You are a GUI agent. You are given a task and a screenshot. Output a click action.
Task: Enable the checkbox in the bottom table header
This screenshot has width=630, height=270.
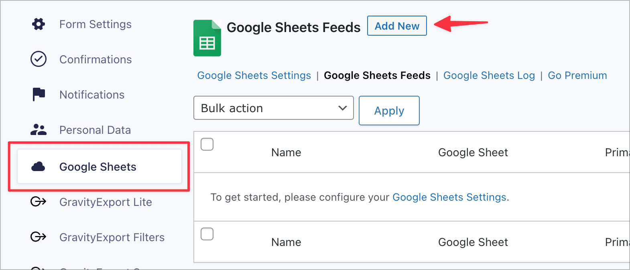tap(207, 234)
